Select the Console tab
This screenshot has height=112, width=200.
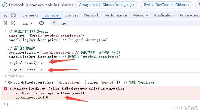tap(51, 15)
